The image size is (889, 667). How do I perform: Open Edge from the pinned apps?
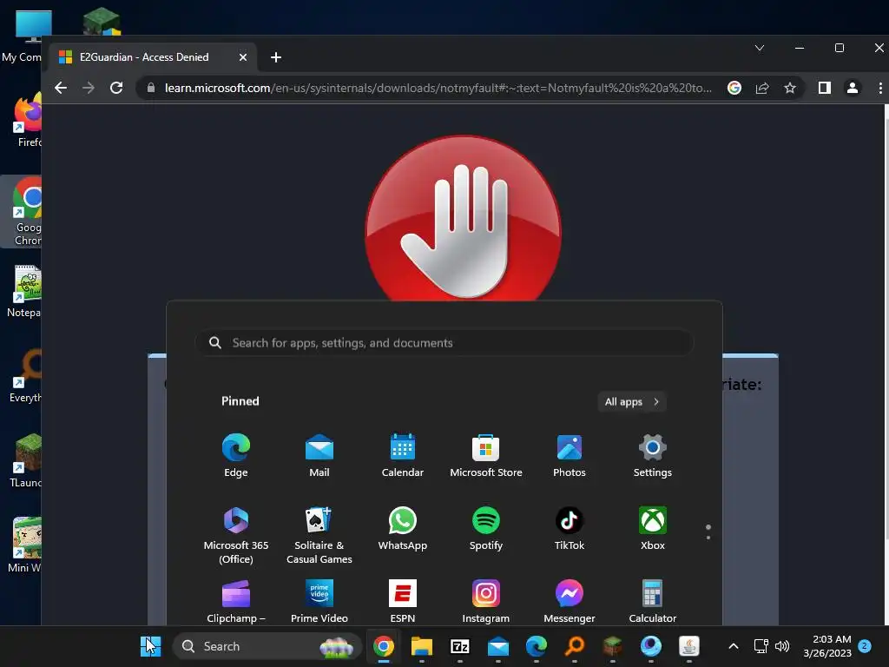[236, 456]
